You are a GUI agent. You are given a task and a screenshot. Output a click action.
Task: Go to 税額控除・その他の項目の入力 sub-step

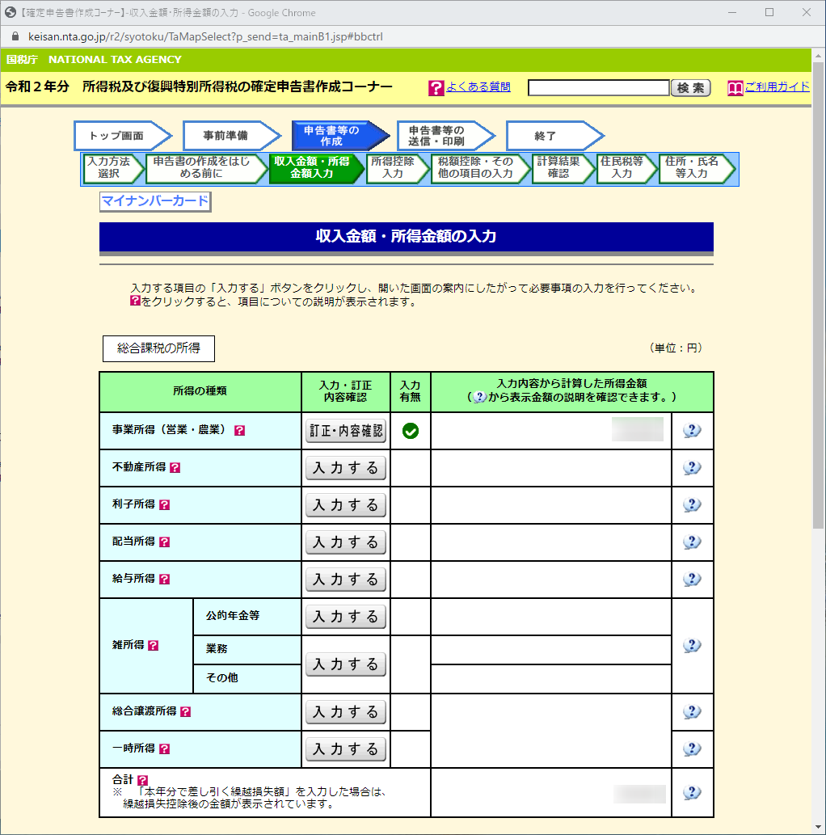coord(481,168)
